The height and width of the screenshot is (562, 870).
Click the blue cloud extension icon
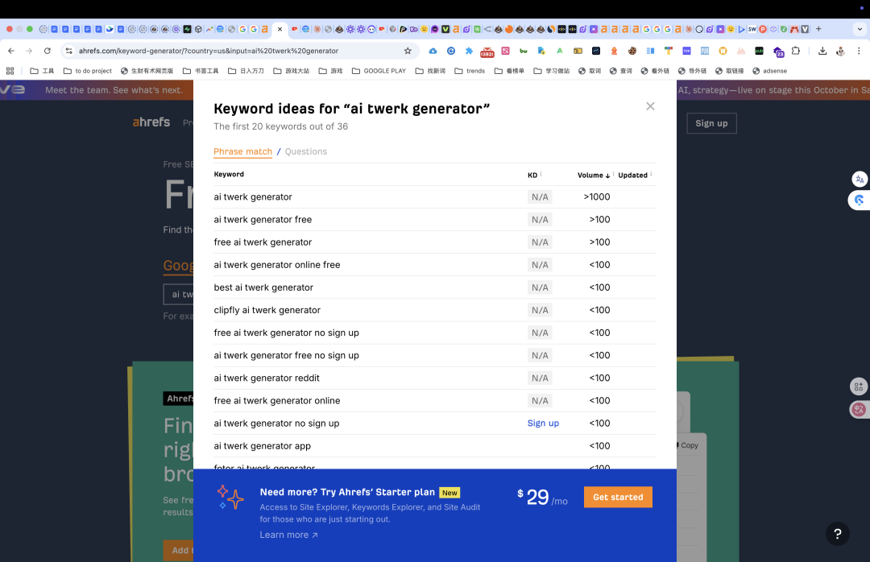pos(433,51)
